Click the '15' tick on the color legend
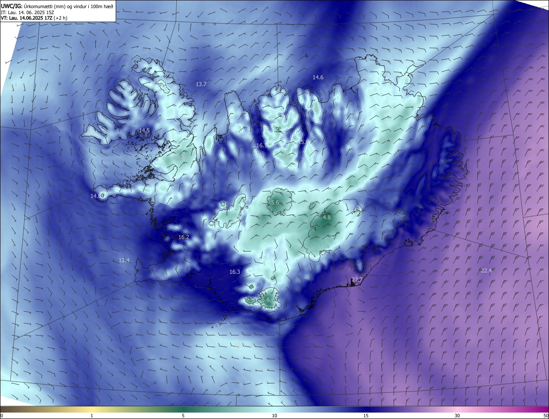549x419 pixels. (x=366, y=416)
